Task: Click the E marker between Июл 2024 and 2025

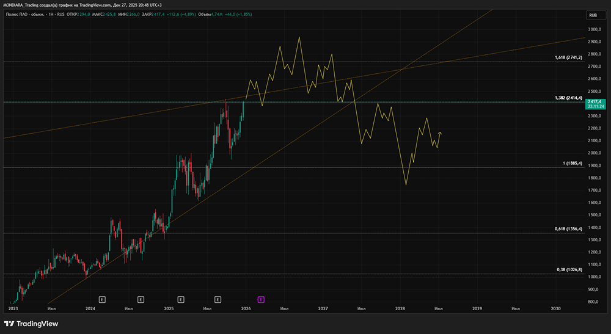Action: [x=141, y=299]
